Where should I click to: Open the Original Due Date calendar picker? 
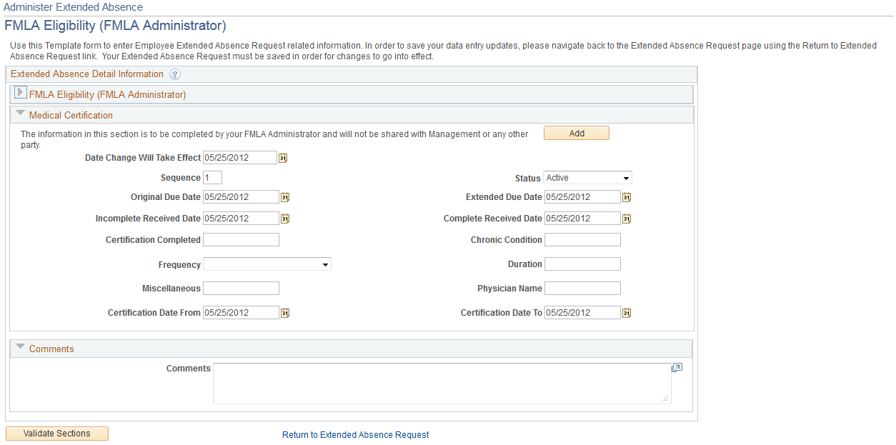pyautogui.click(x=284, y=196)
